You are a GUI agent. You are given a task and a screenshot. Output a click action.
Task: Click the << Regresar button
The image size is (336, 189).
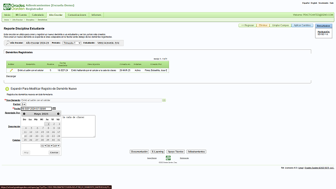pos(247,26)
